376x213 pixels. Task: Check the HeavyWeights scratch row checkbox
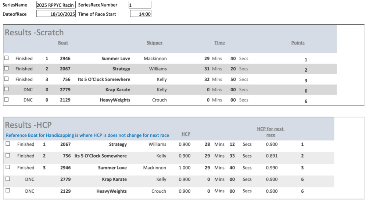click(6, 99)
